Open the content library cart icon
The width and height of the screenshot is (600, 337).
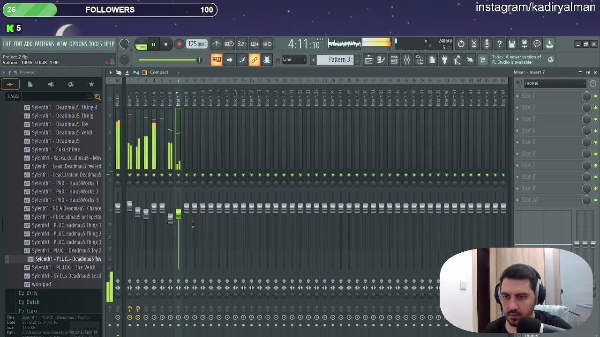[482, 60]
